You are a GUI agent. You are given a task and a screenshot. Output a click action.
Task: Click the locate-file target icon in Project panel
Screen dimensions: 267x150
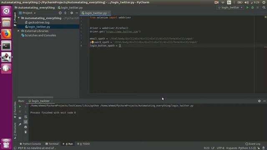pyautogui.click(x=60, y=13)
